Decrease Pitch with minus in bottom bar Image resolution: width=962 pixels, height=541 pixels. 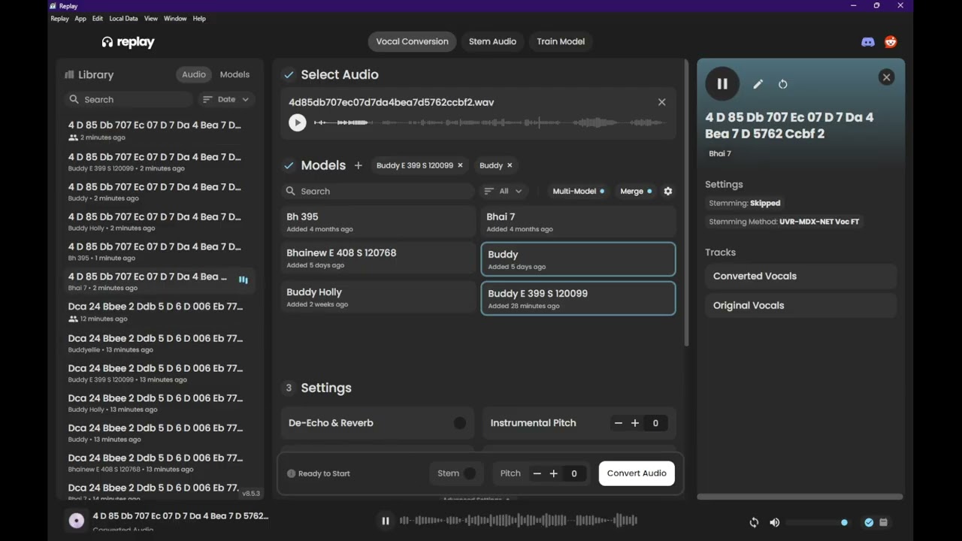tap(537, 473)
